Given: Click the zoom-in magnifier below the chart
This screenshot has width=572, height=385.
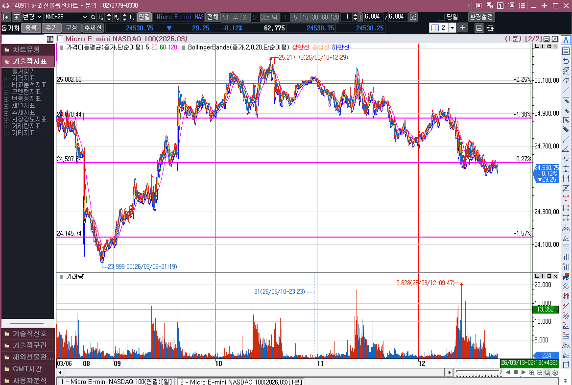Looking at the screenshot, I should click(532, 373).
